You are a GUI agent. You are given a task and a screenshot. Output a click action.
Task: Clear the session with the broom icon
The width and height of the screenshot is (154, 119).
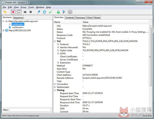(5, 12)
